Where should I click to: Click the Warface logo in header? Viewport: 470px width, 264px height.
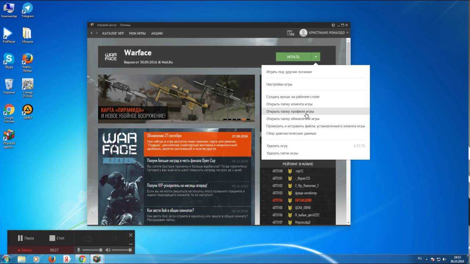tap(111, 57)
